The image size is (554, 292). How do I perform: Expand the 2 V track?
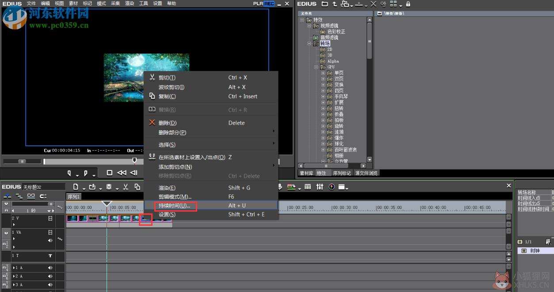(x=14, y=224)
